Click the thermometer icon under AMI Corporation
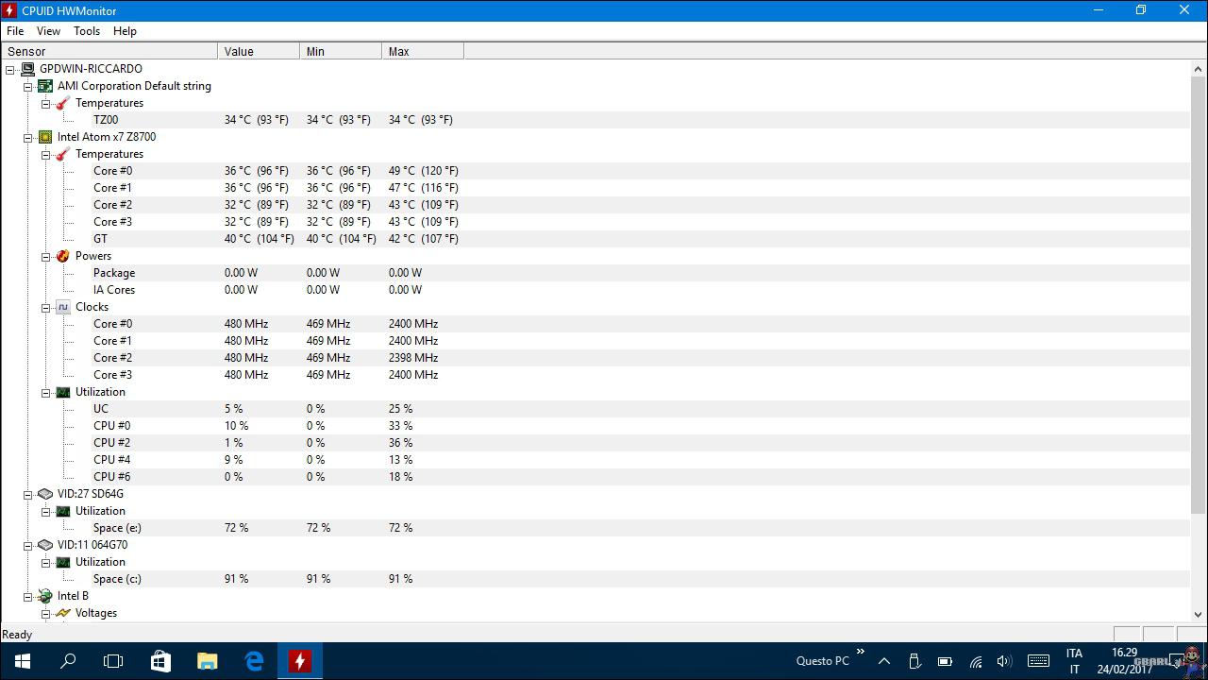The image size is (1208, 680). coord(62,103)
